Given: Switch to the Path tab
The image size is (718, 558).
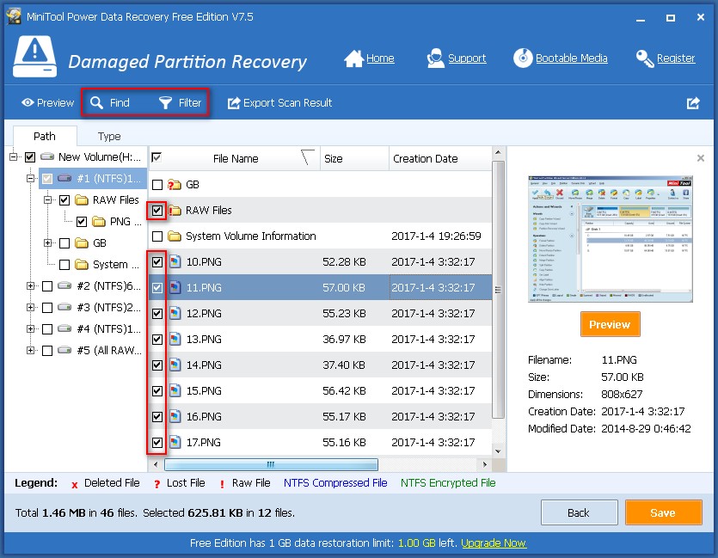Looking at the screenshot, I should coord(44,136).
